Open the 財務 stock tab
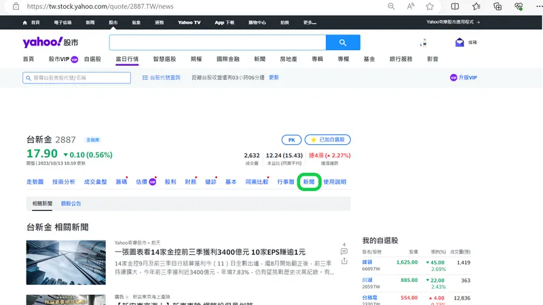The image size is (543, 305). [191, 182]
